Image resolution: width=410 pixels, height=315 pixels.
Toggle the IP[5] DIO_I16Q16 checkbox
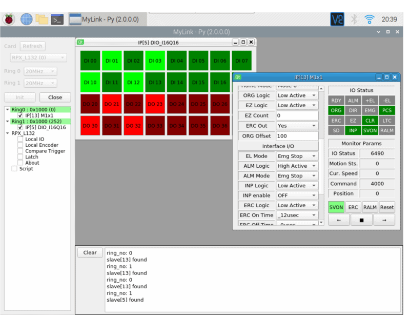(20, 127)
